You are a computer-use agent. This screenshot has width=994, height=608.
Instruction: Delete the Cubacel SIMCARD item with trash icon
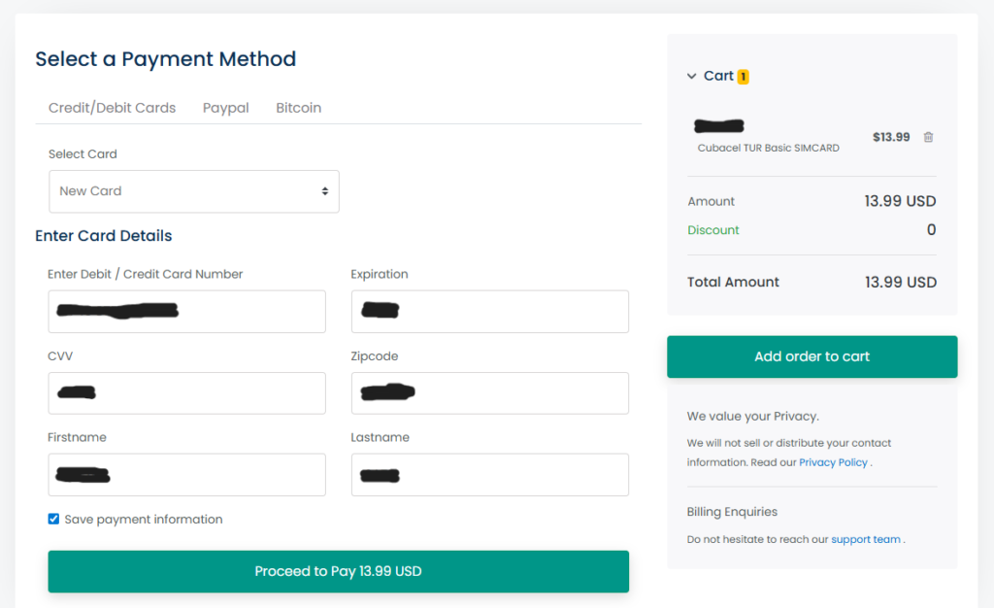pos(928,137)
